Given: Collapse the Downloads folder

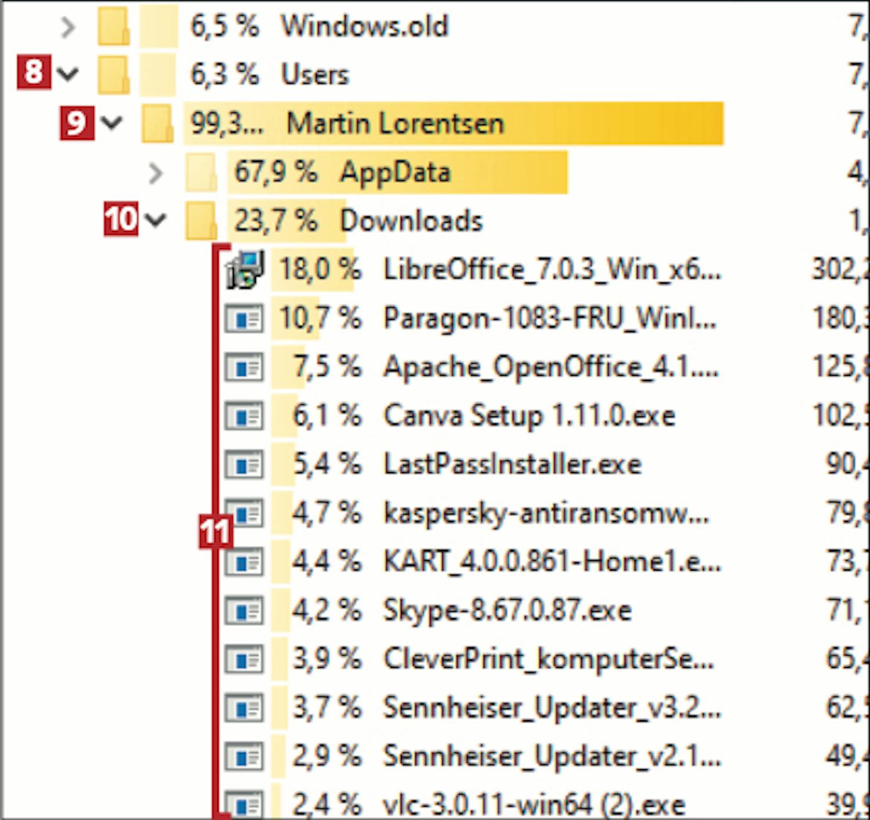Looking at the screenshot, I should (x=155, y=220).
